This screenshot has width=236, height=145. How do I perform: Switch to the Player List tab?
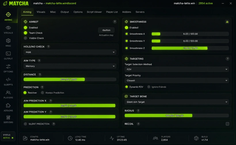click(x=112, y=12)
